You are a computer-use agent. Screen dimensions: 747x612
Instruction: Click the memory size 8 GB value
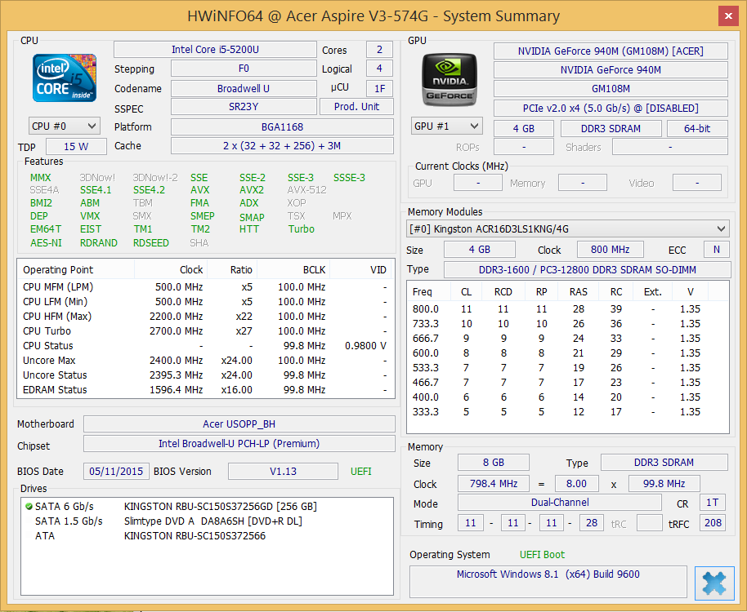coord(493,463)
